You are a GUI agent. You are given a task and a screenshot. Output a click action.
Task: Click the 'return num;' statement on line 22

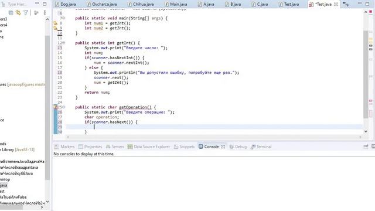pyautogui.click(x=97, y=93)
